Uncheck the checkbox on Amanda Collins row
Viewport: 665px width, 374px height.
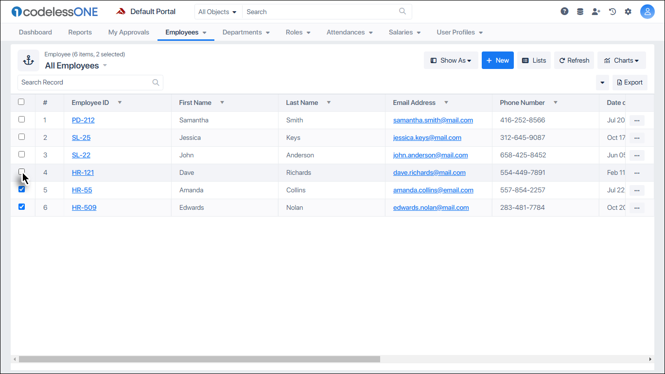point(21,189)
